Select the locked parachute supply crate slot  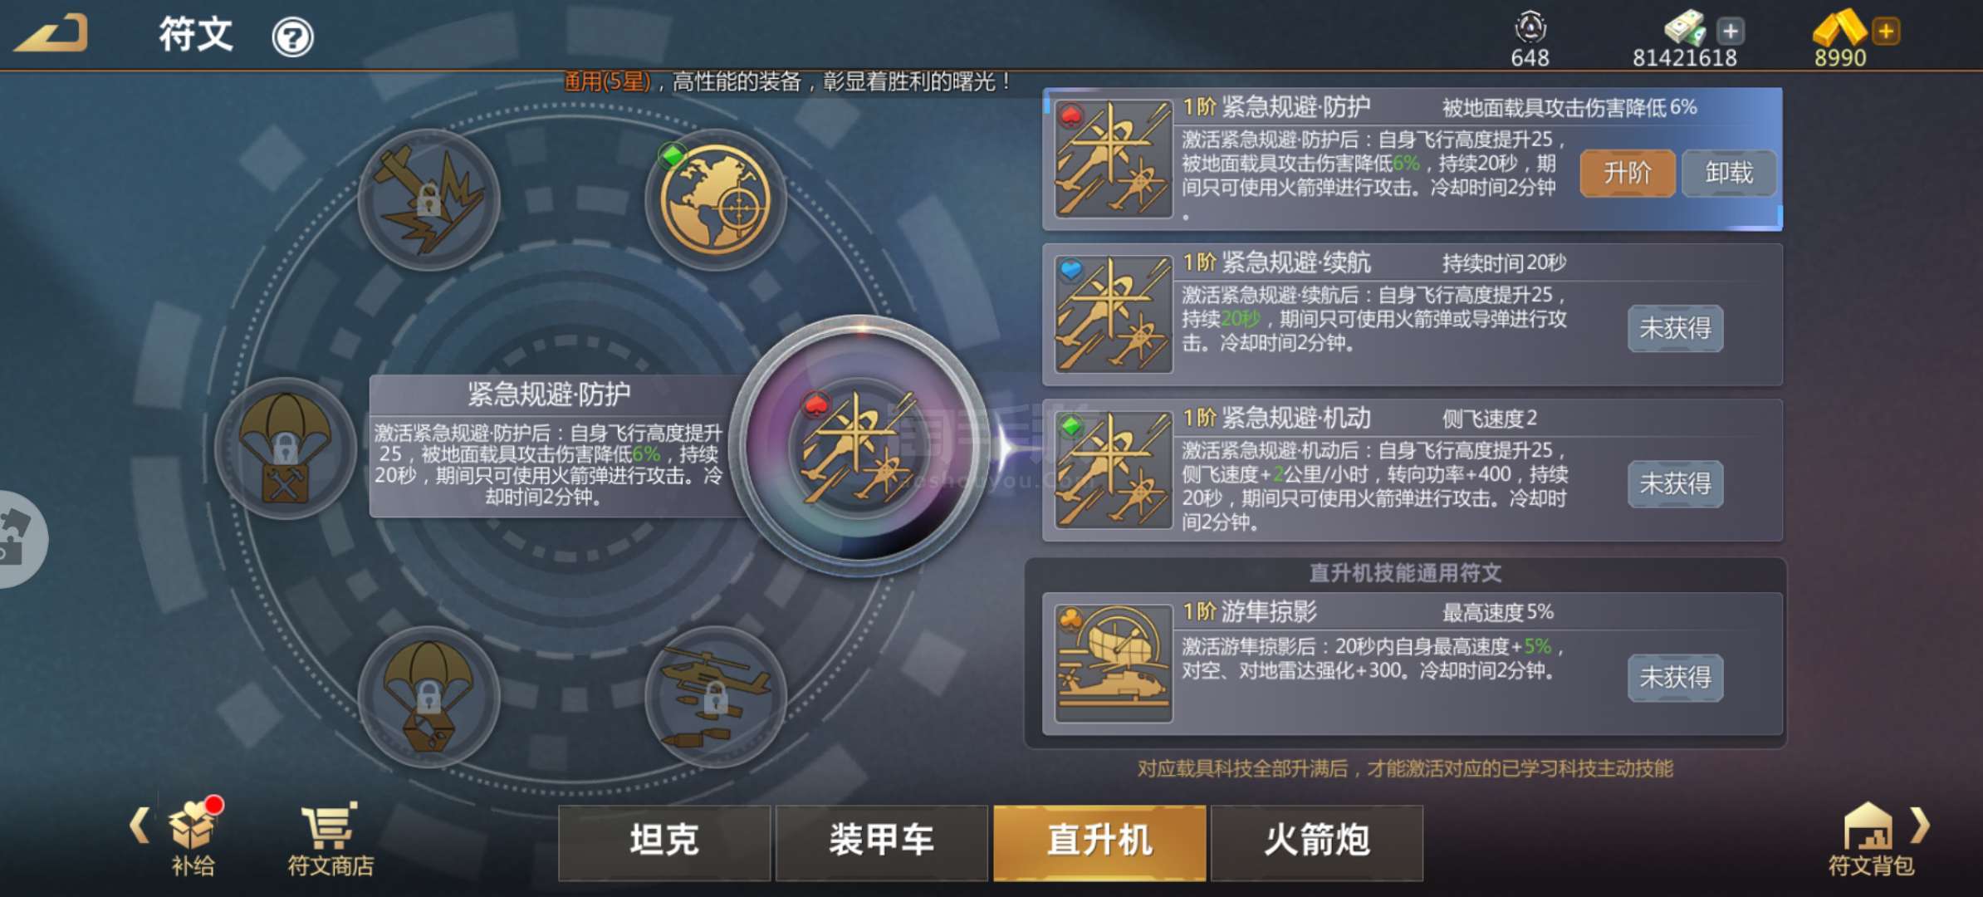pos(286,448)
